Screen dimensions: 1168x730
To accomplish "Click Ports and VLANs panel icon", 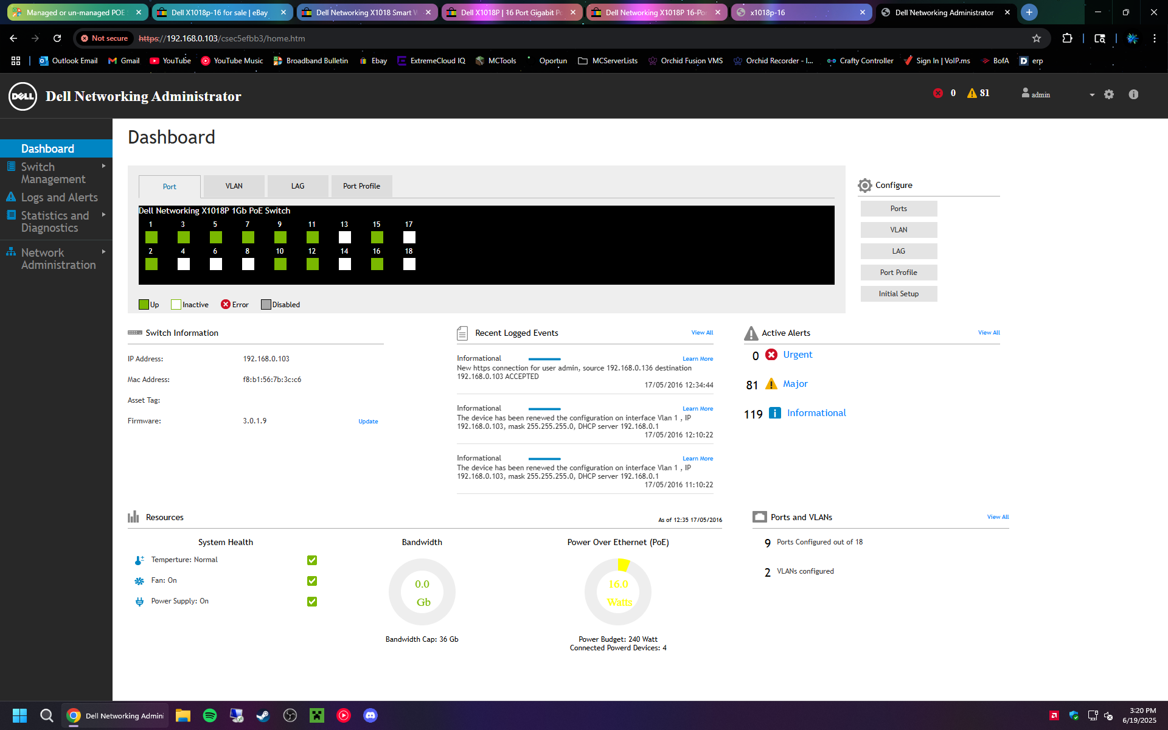I will tap(760, 517).
